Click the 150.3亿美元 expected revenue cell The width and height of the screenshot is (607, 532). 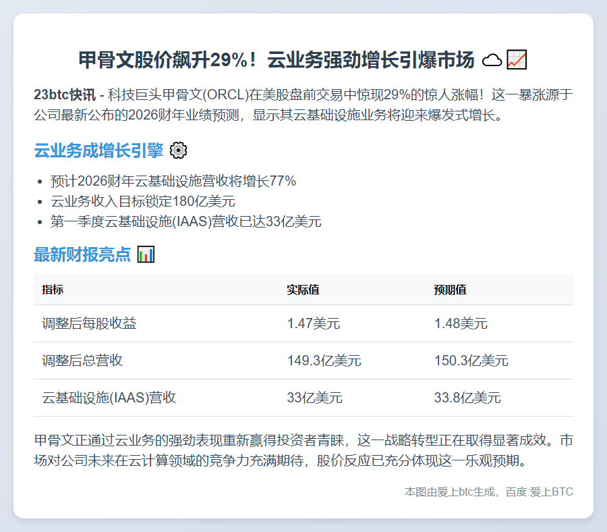471,361
